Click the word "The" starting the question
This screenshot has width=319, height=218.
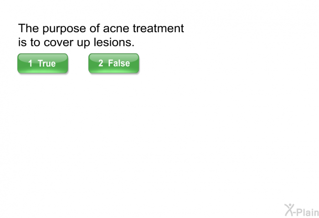(x=28, y=28)
